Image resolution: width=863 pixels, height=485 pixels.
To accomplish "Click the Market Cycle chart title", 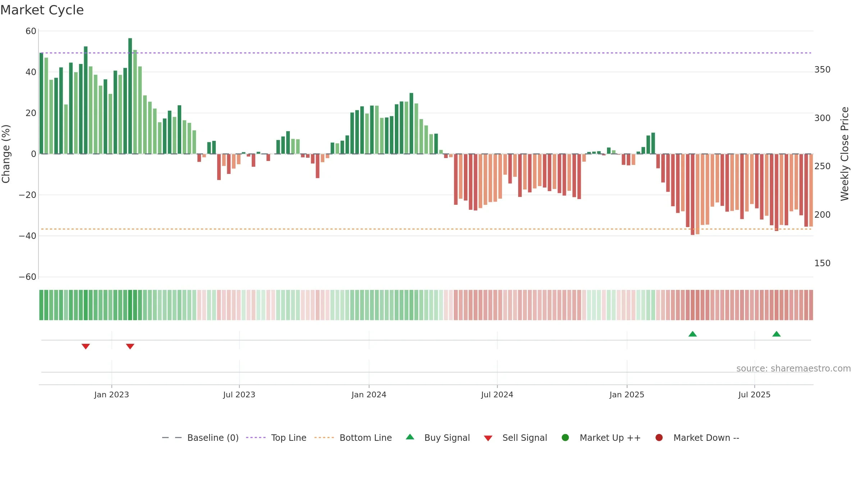I will pyautogui.click(x=42, y=10).
